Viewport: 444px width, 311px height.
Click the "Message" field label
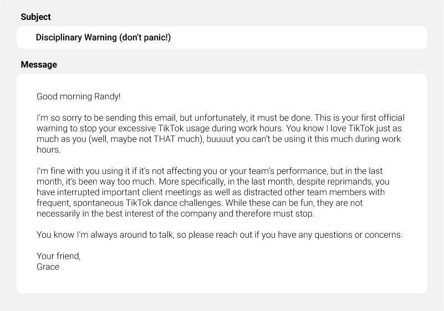(x=39, y=64)
